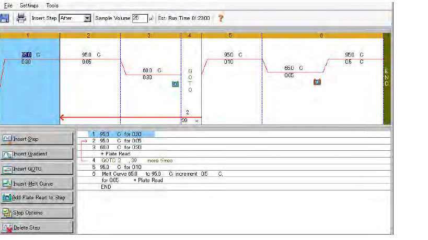Viewport: 428px width, 240px height.
Task: Expand the Insert Step After dropdown
Action: click(x=87, y=18)
